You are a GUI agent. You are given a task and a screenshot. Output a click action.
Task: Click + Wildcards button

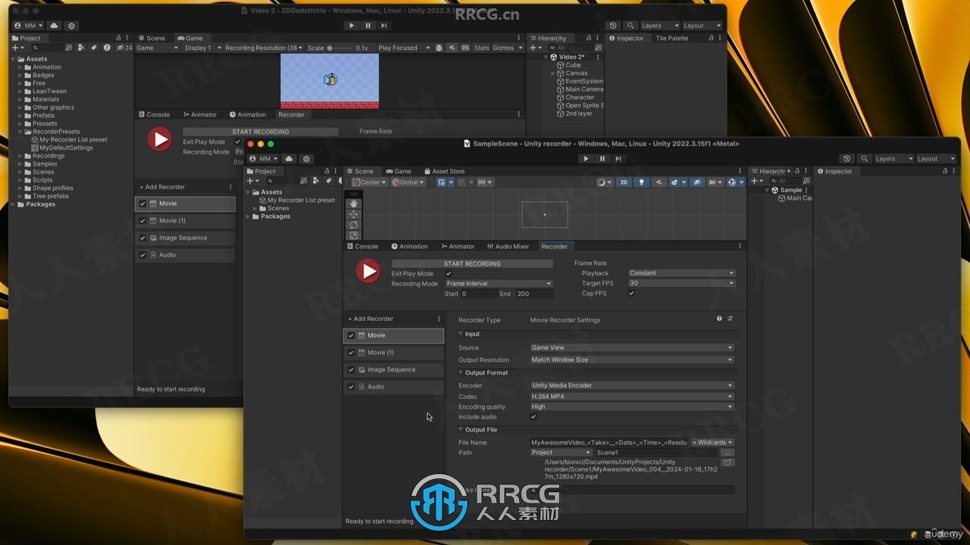(x=712, y=443)
